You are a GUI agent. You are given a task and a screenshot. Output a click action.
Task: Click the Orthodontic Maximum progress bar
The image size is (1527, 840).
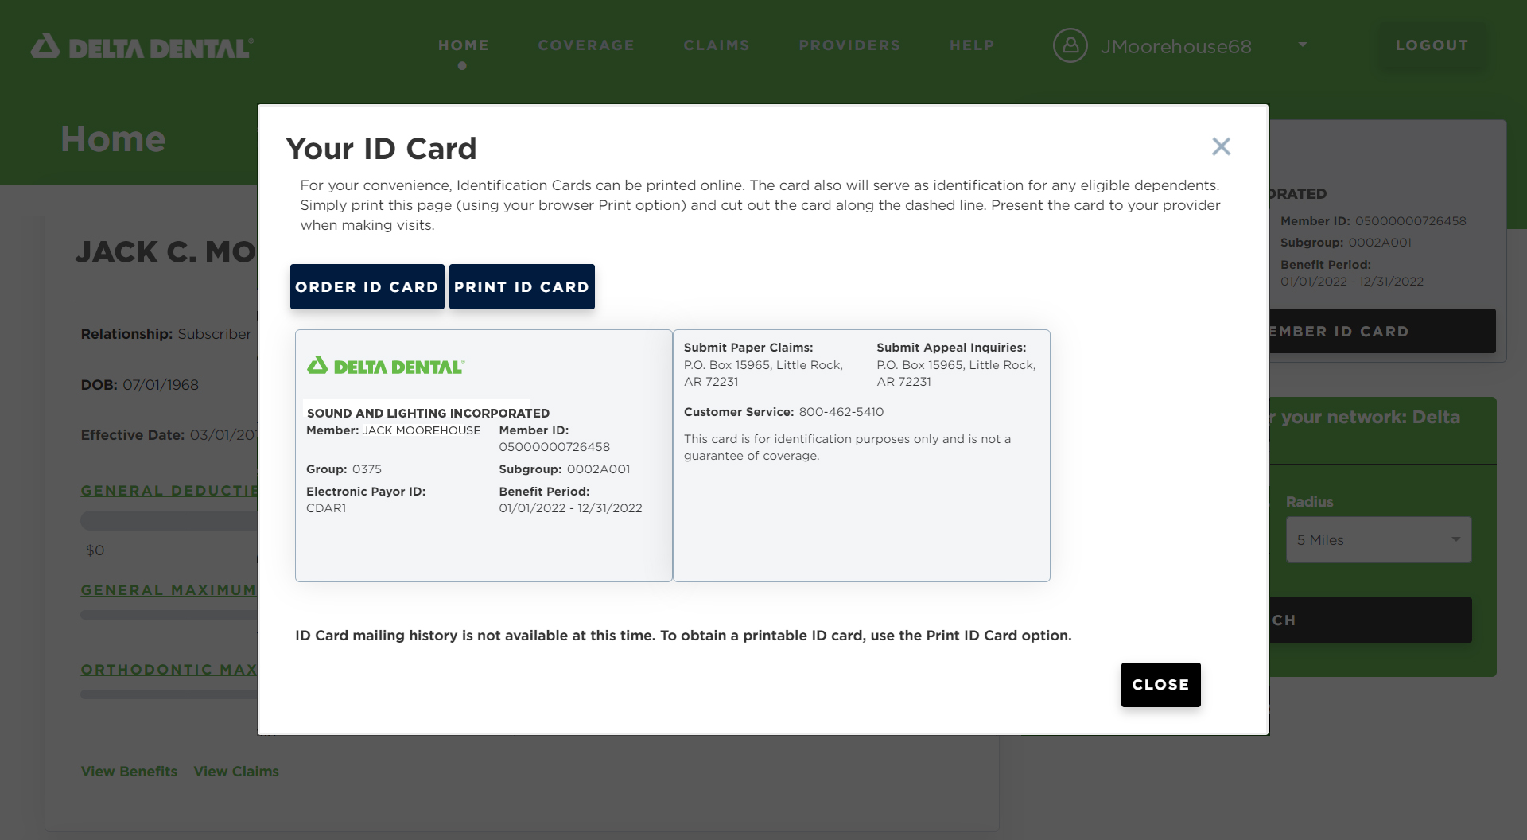click(x=169, y=694)
